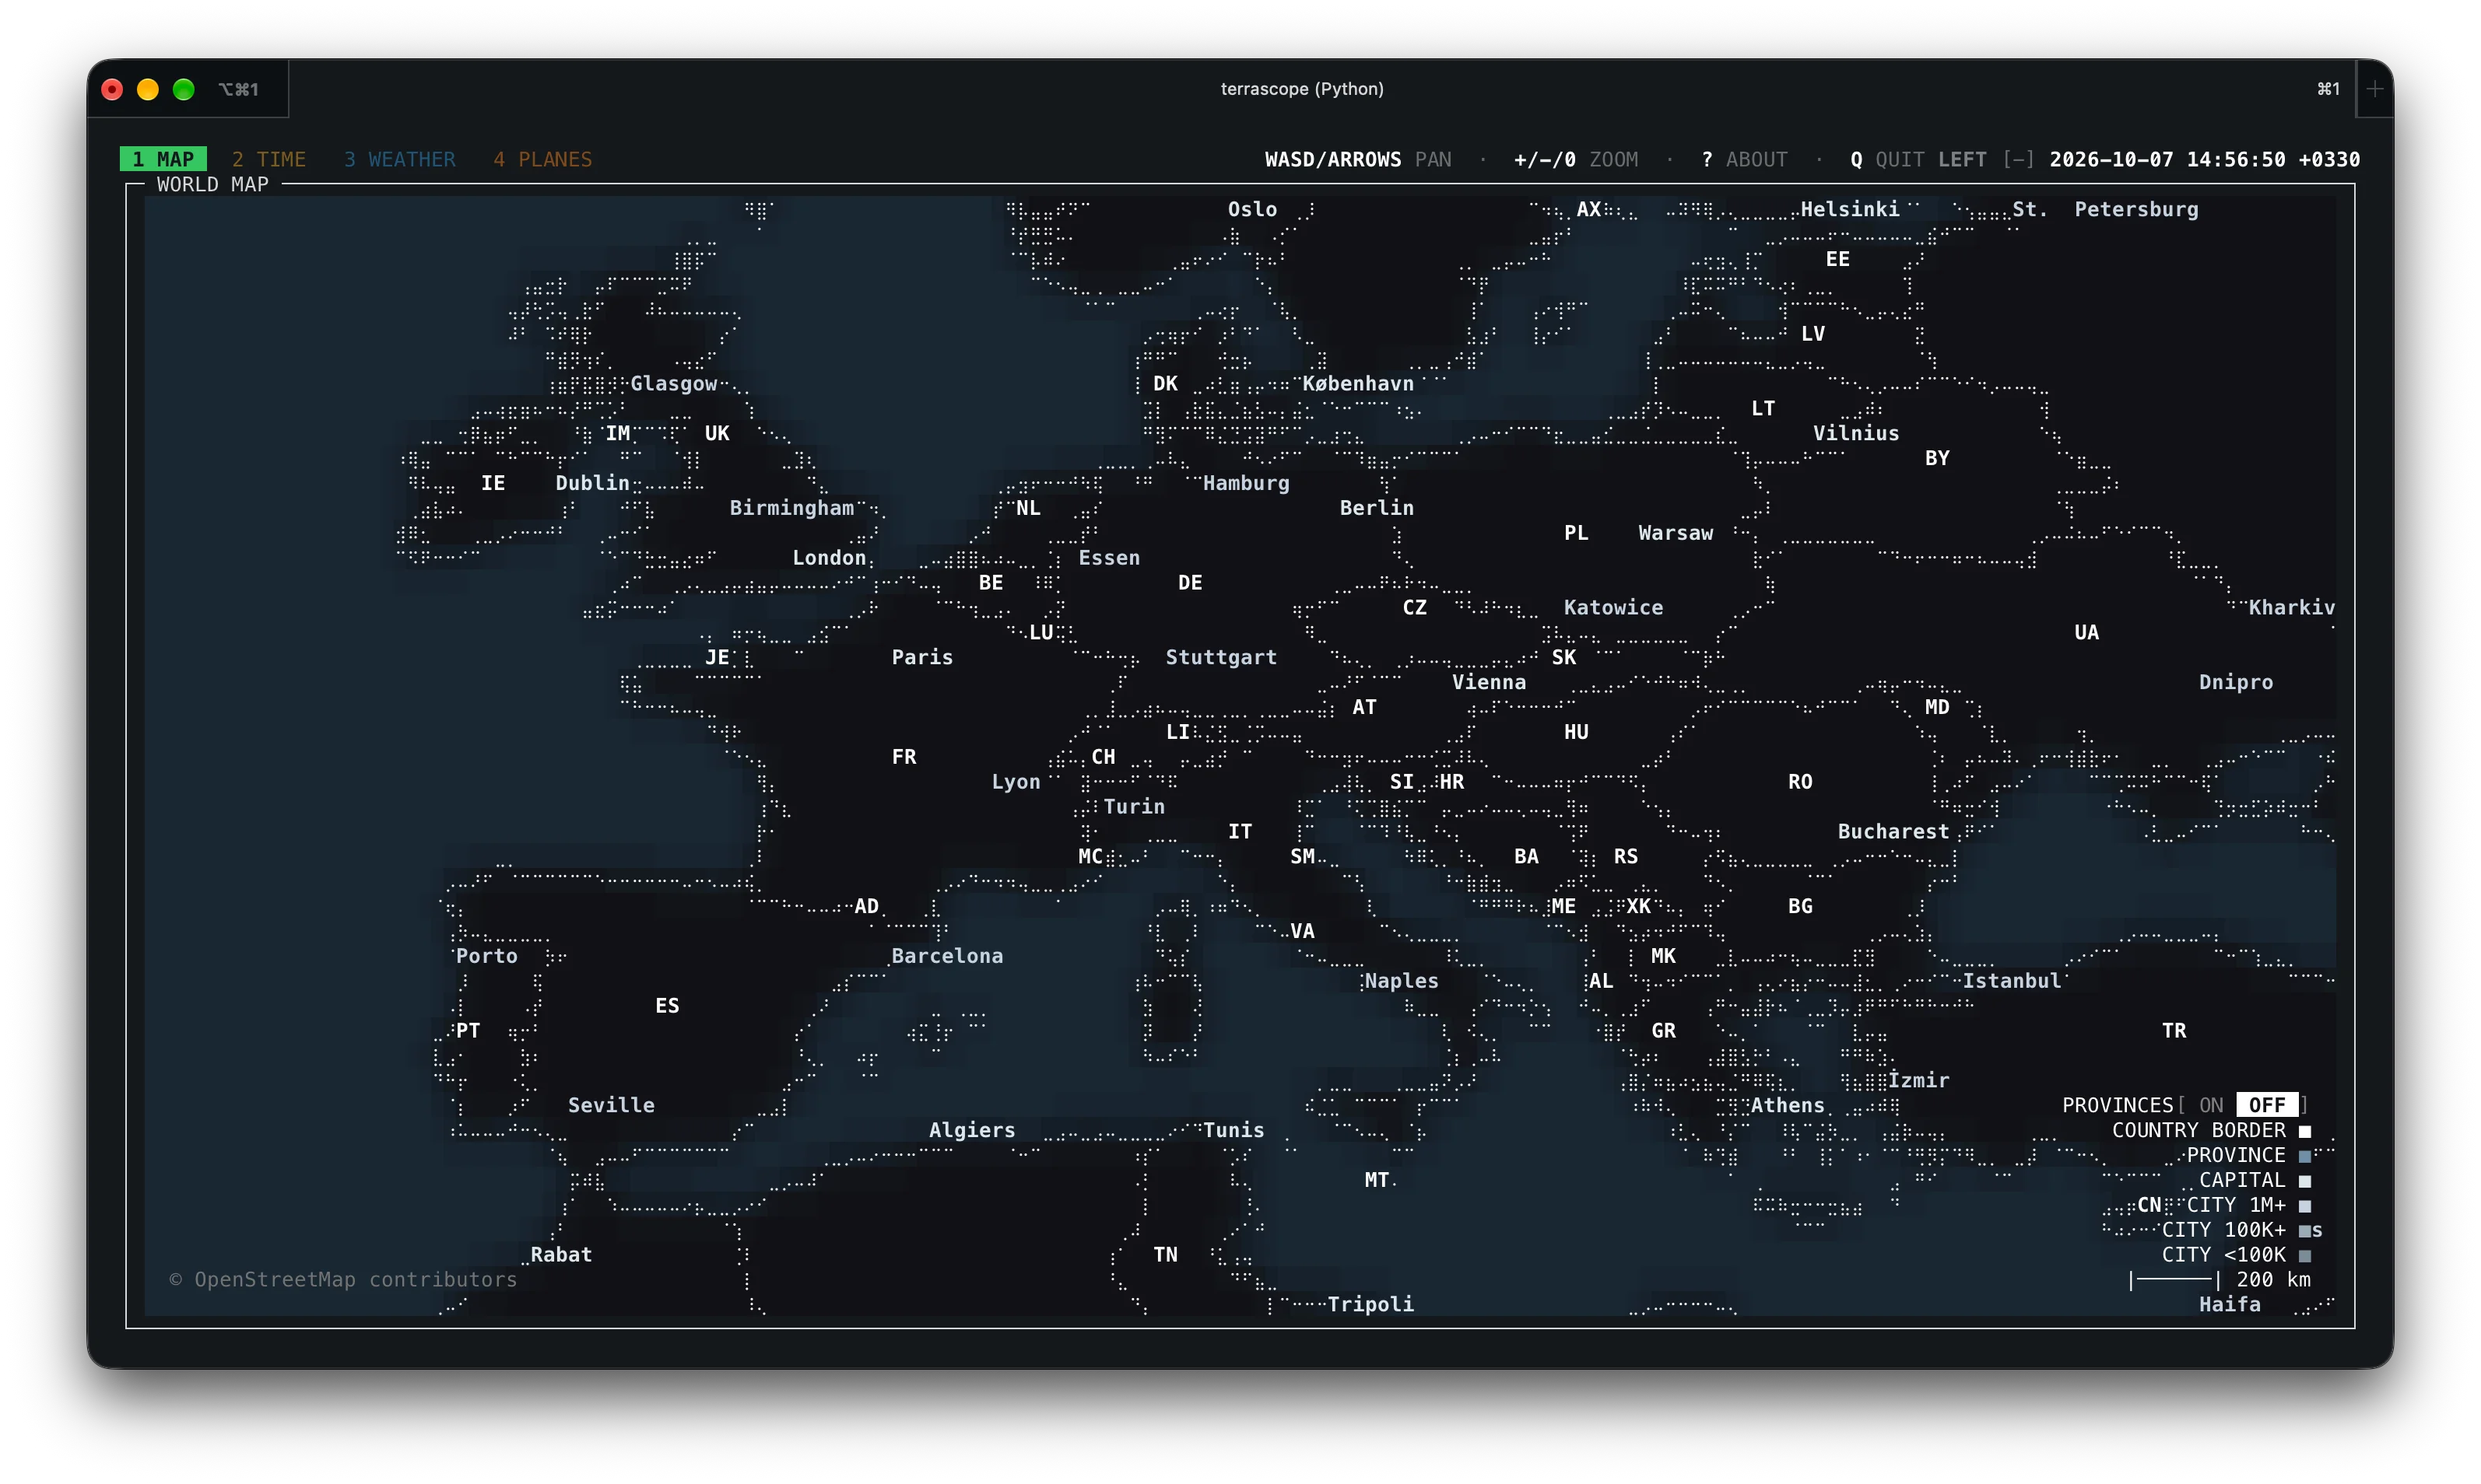Click the date and time readout
Screen dimensions: 2481x1484
2204,159
